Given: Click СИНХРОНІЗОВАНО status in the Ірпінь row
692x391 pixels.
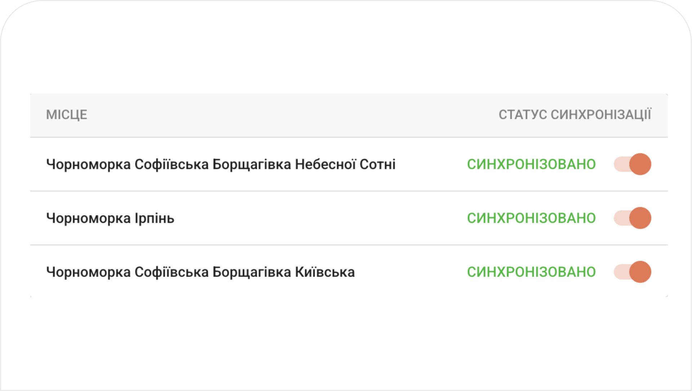Looking at the screenshot, I should [x=531, y=218].
